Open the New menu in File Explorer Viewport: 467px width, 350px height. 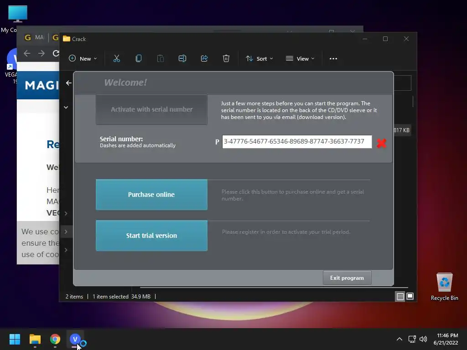[x=83, y=59]
